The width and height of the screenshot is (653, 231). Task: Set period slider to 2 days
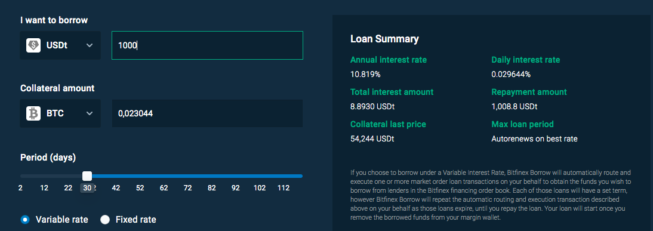click(20, 187)
